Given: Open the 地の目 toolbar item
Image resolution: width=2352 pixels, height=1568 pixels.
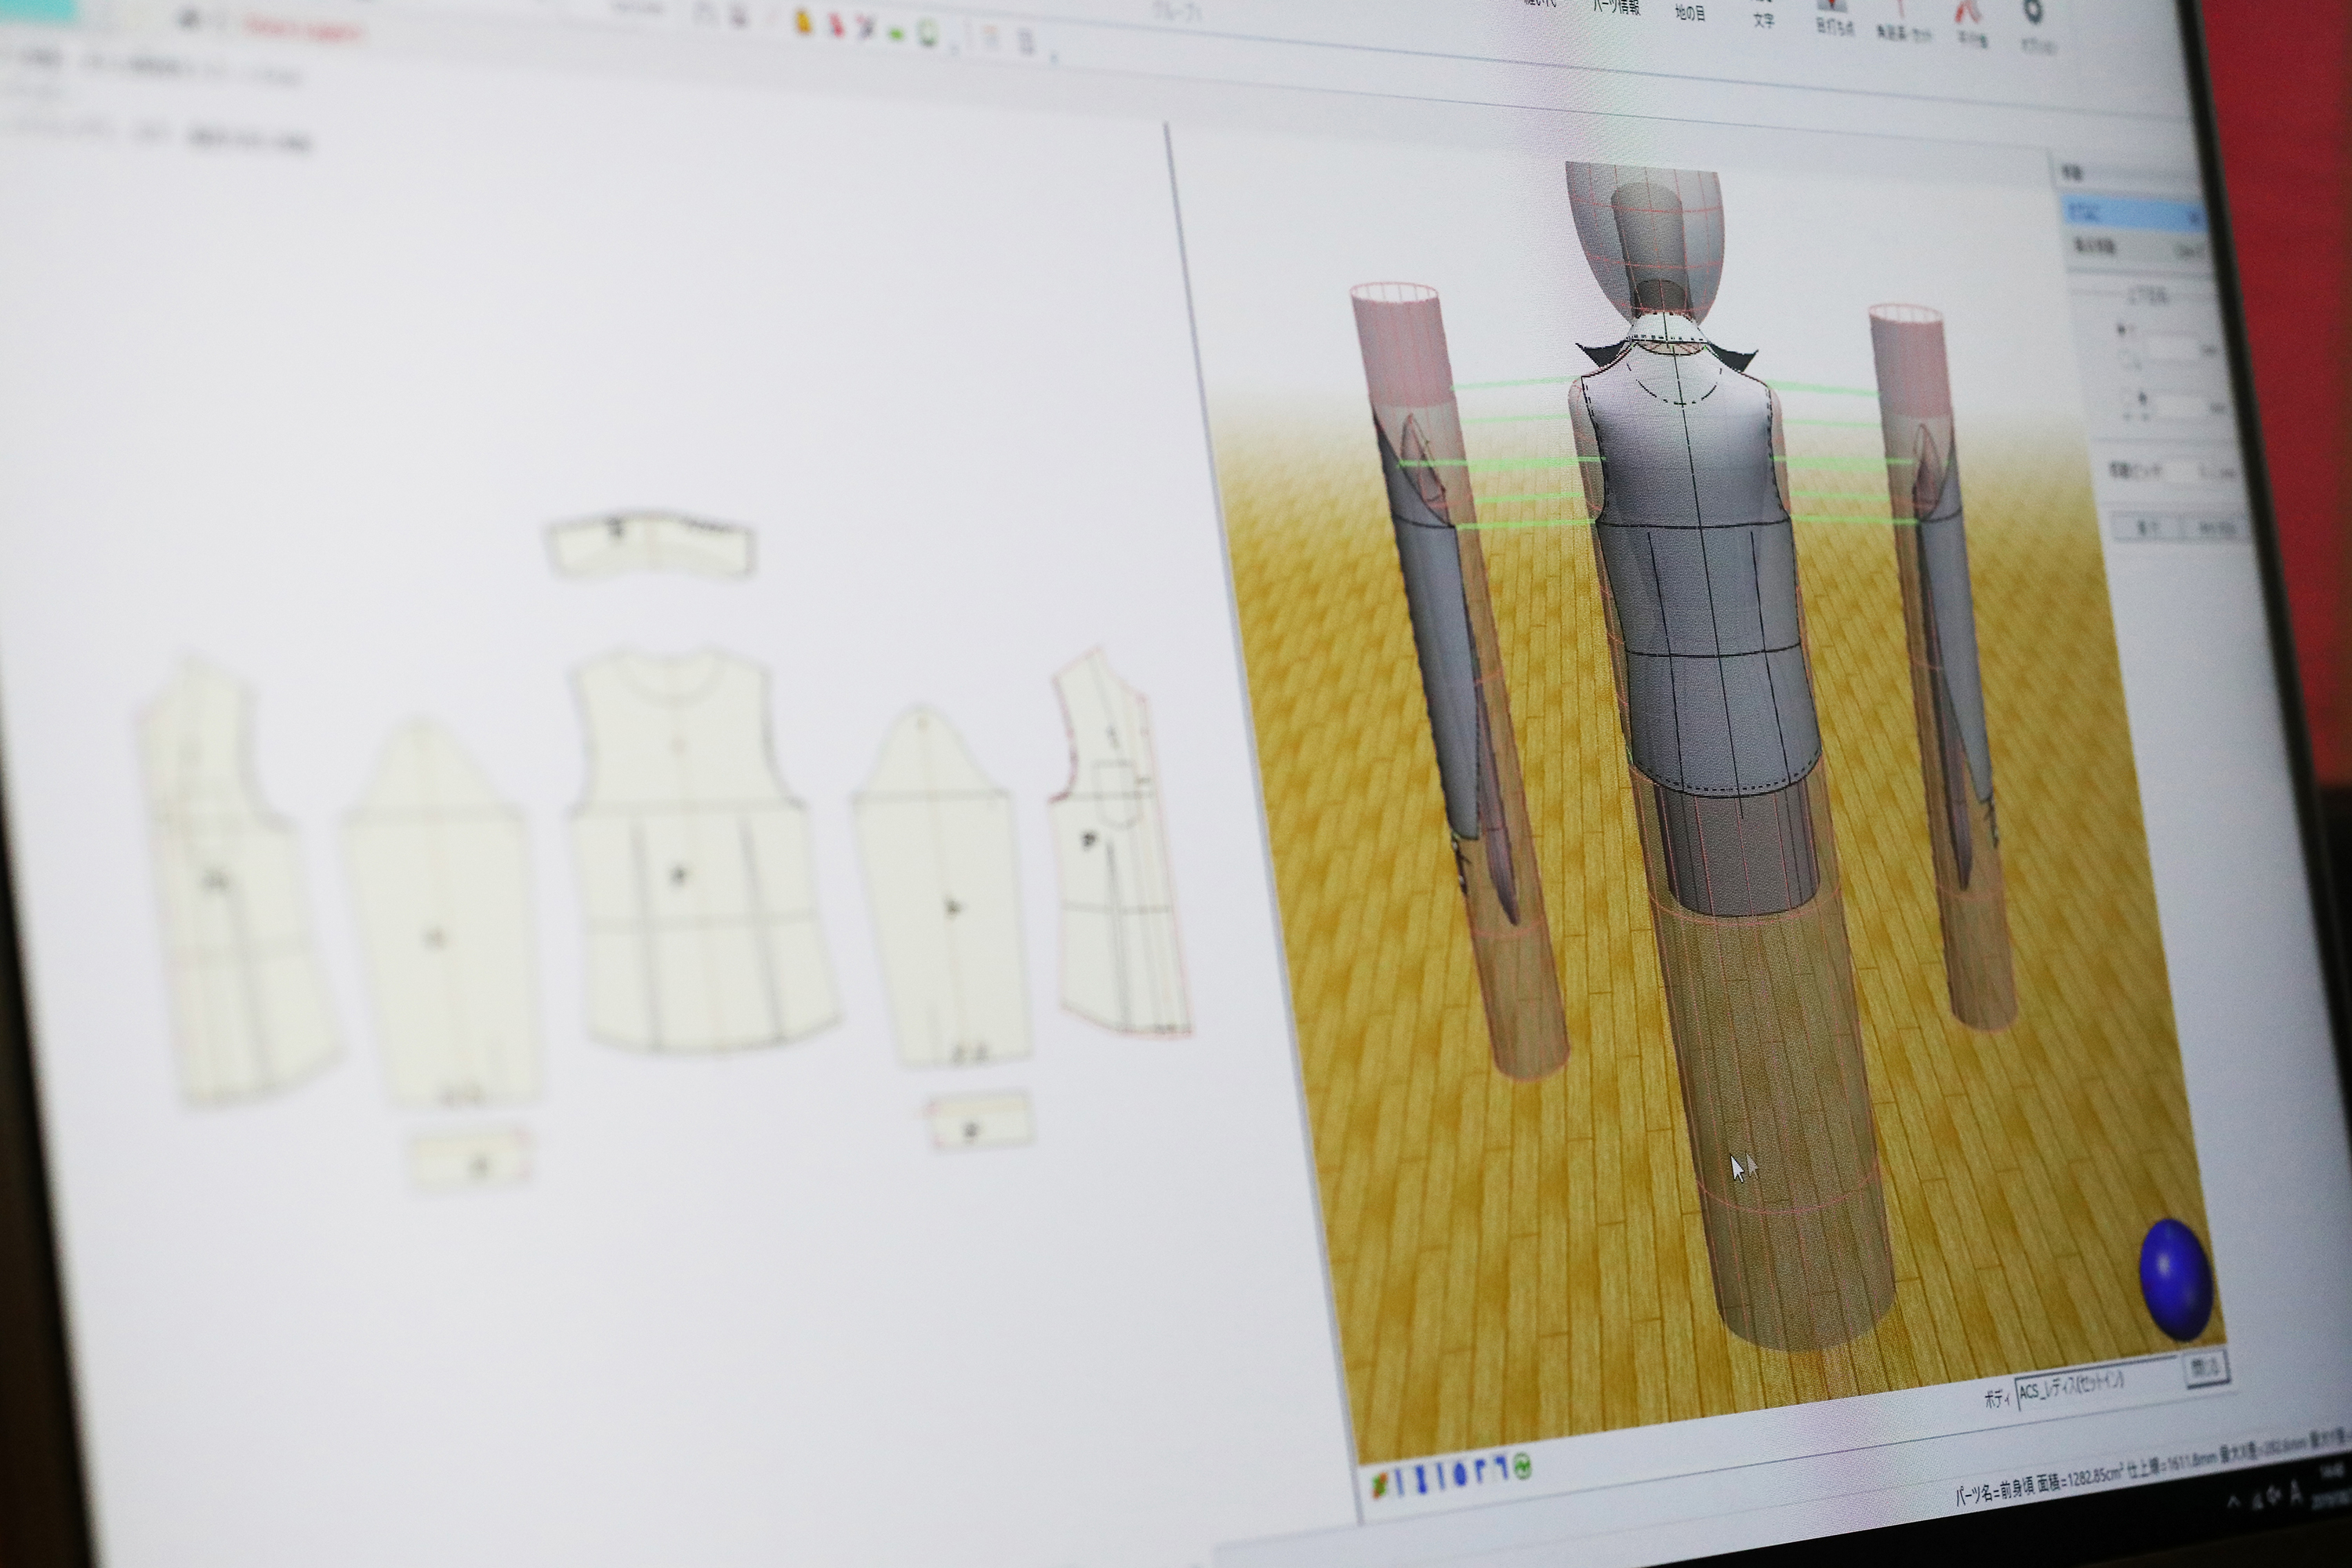Looking at the screenshot, I should 1690,13.
